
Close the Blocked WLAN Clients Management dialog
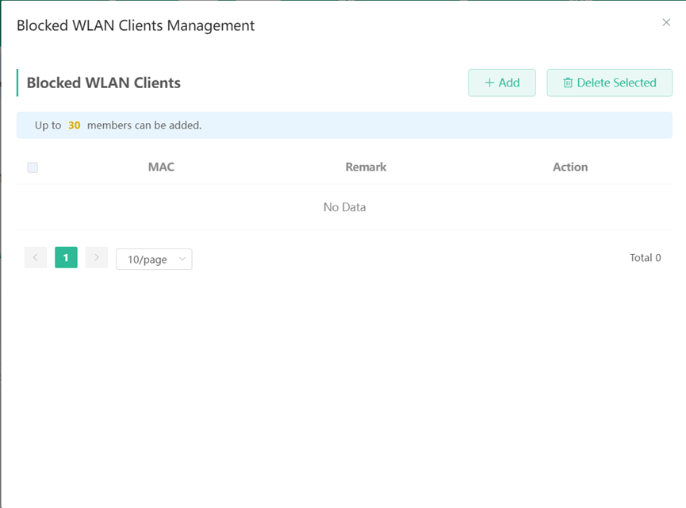[666, 22]
